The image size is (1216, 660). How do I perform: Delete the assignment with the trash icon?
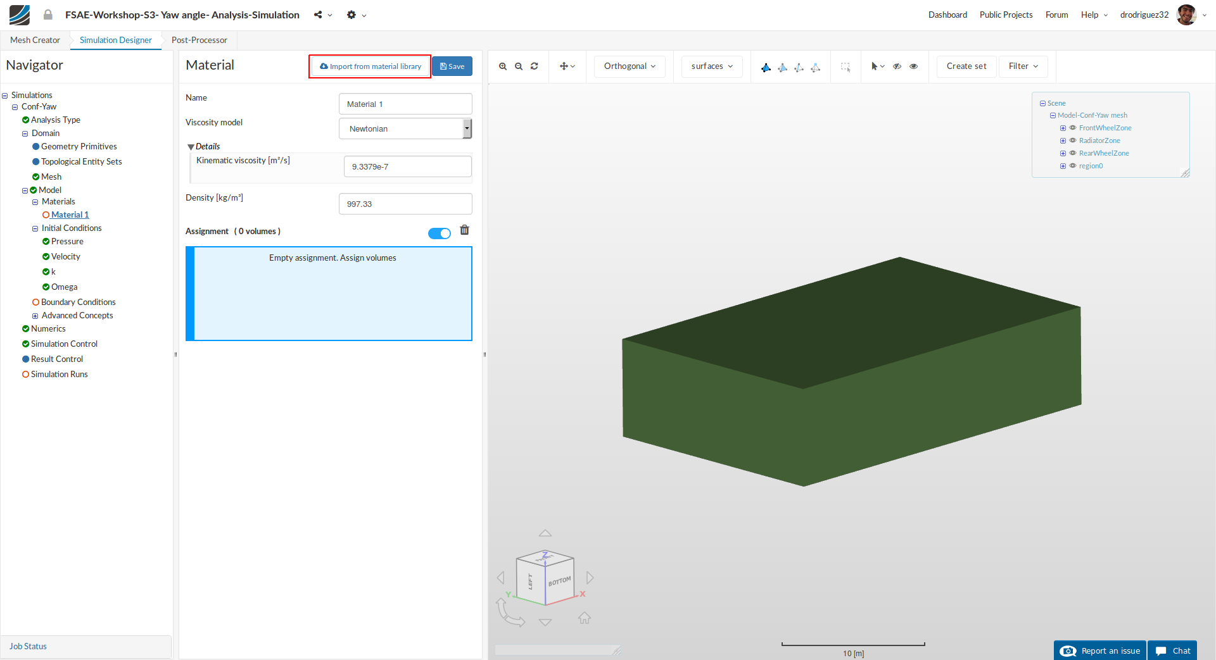(x=464, y=230)
